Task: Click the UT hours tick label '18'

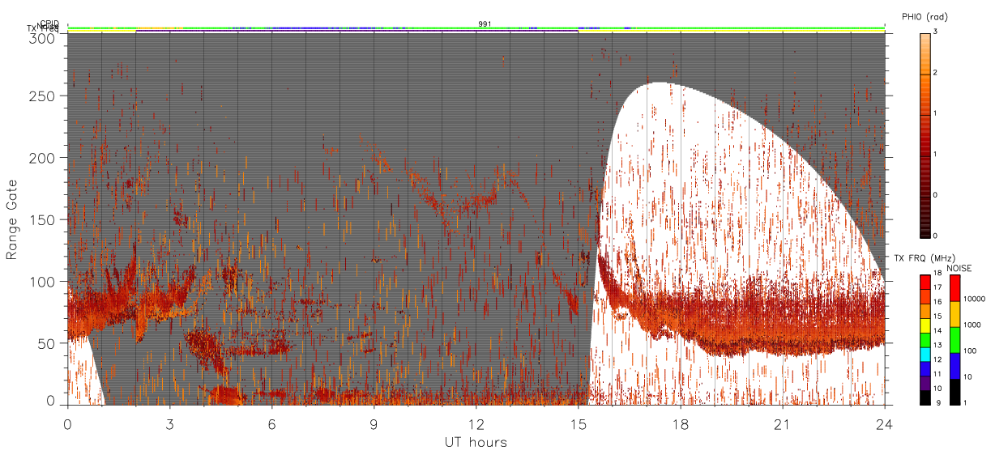Action: coord(681,424)
